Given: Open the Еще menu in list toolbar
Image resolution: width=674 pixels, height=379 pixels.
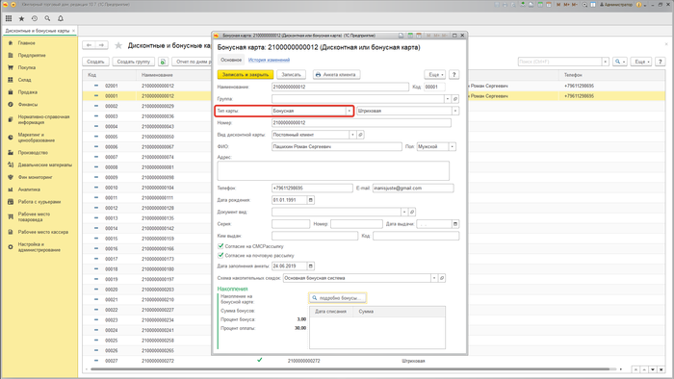Looking at the screenshot, I should click(641, 62).
